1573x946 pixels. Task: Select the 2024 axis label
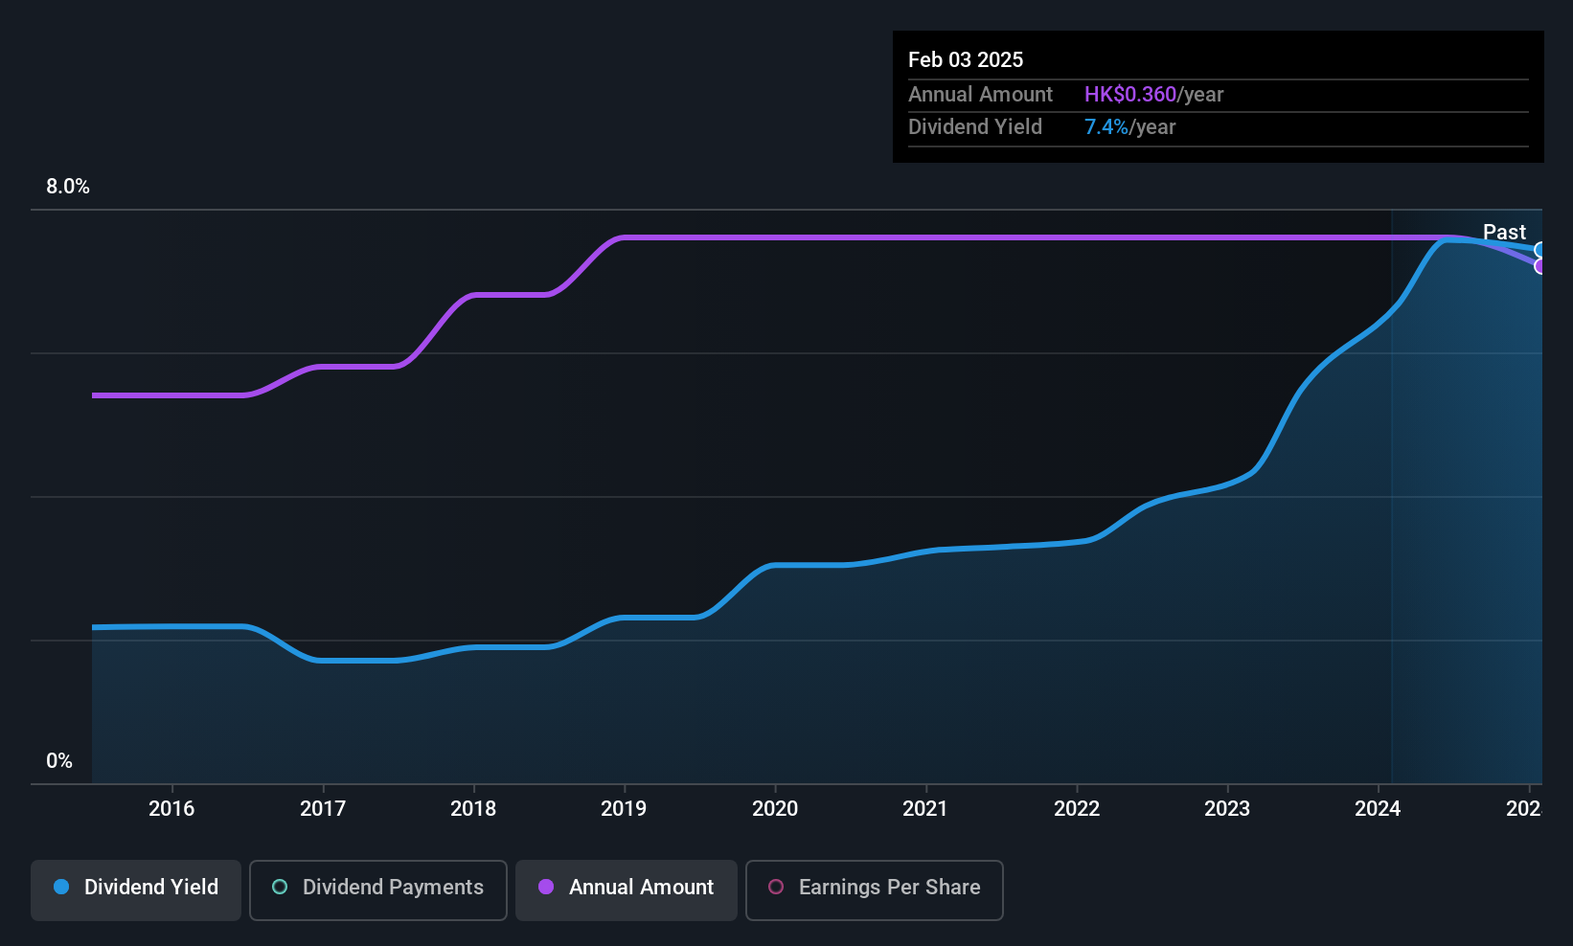(x=1378, y=809)
